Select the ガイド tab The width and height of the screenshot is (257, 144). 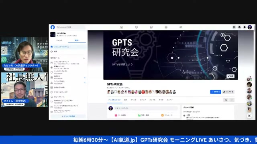(161, 100)
